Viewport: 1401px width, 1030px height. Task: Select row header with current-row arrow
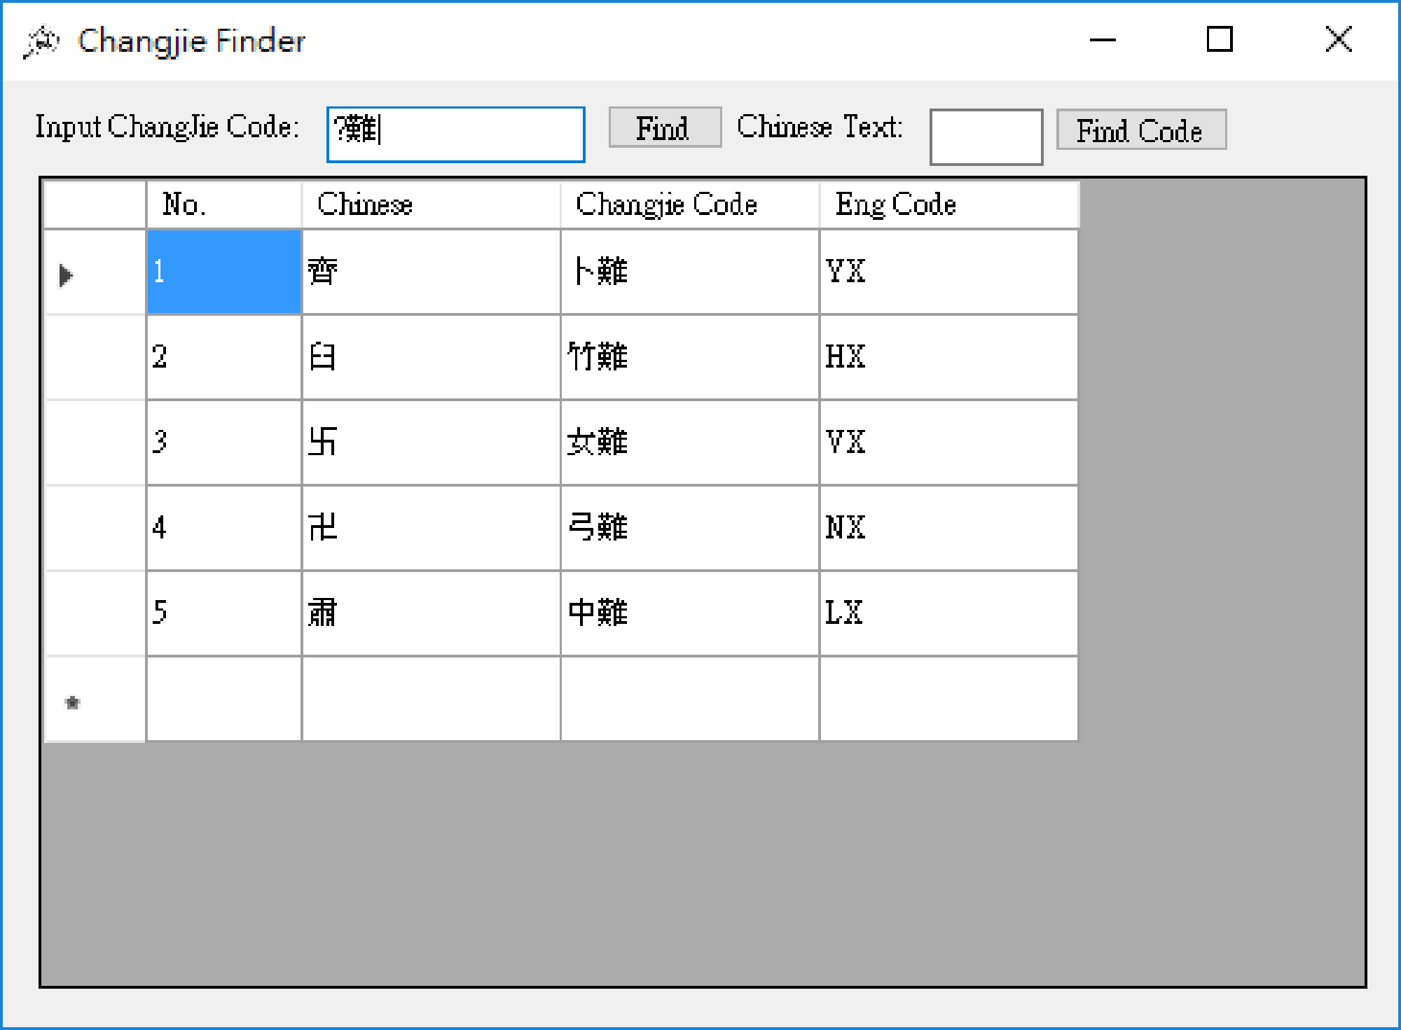pos(95,273)
